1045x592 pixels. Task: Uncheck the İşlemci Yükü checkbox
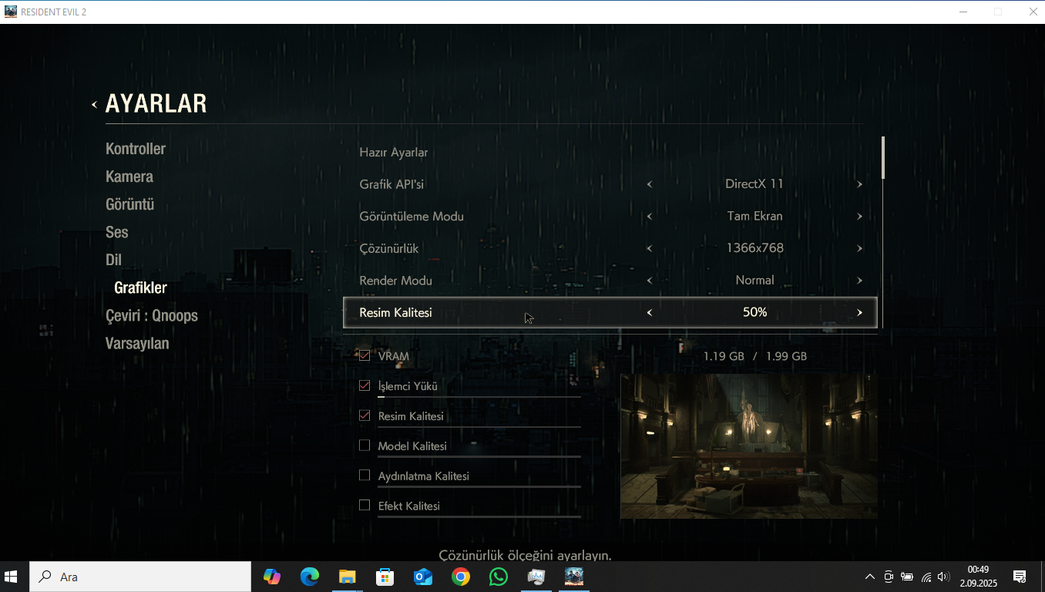[365, 385]
